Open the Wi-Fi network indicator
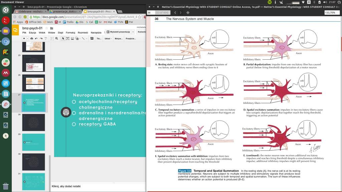 click(x=303, y=2)
